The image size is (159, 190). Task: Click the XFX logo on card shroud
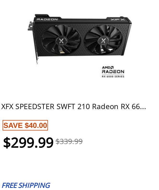tap(118, 20)
